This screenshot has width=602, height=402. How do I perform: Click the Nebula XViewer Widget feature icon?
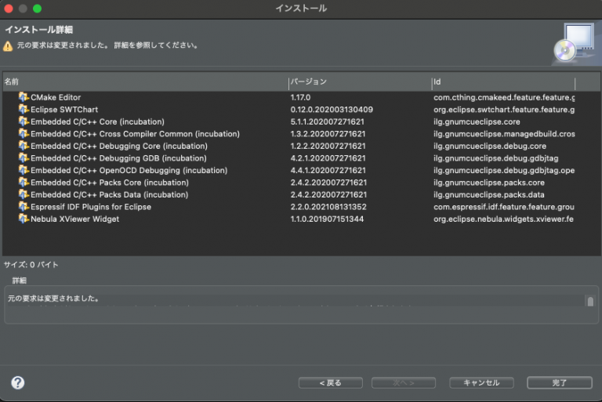(x=24, y=219)
